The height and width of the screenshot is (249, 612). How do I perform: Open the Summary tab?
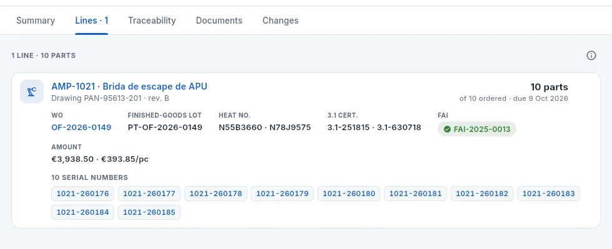pos(36,21)
